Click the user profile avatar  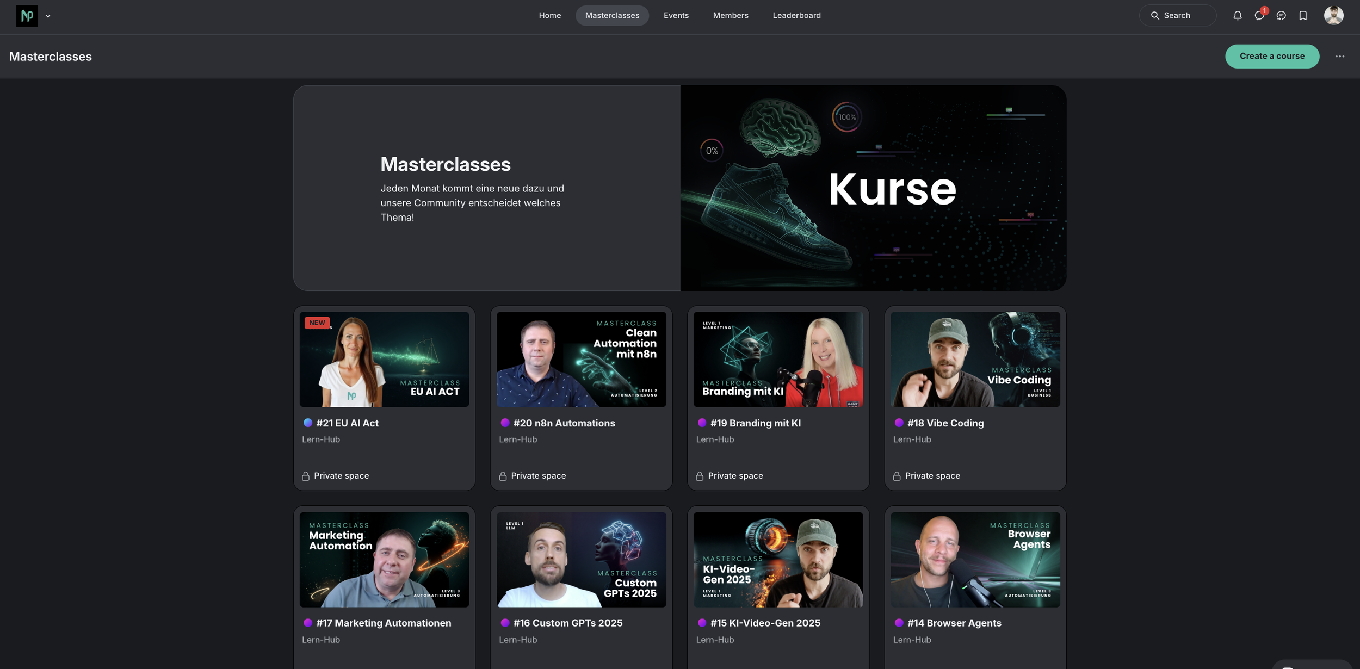(1333, 15)
